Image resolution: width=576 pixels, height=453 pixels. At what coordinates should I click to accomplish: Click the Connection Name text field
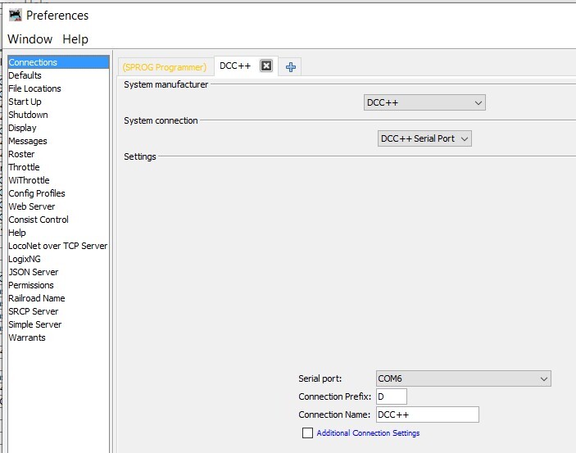click(428, 414)
